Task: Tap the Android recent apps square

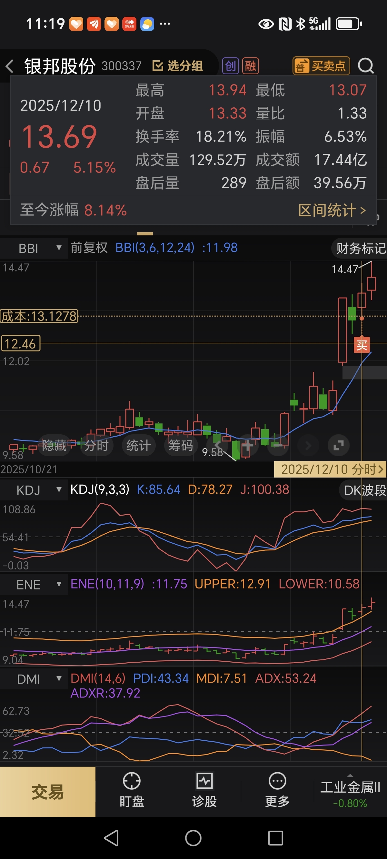Action: click(x=276, y=838)
